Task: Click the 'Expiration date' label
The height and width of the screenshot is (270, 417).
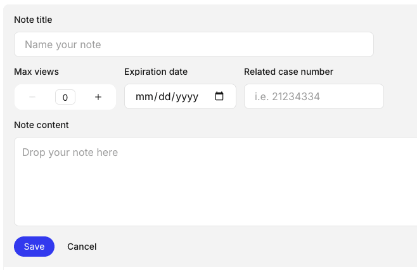Action: point(156,72)
